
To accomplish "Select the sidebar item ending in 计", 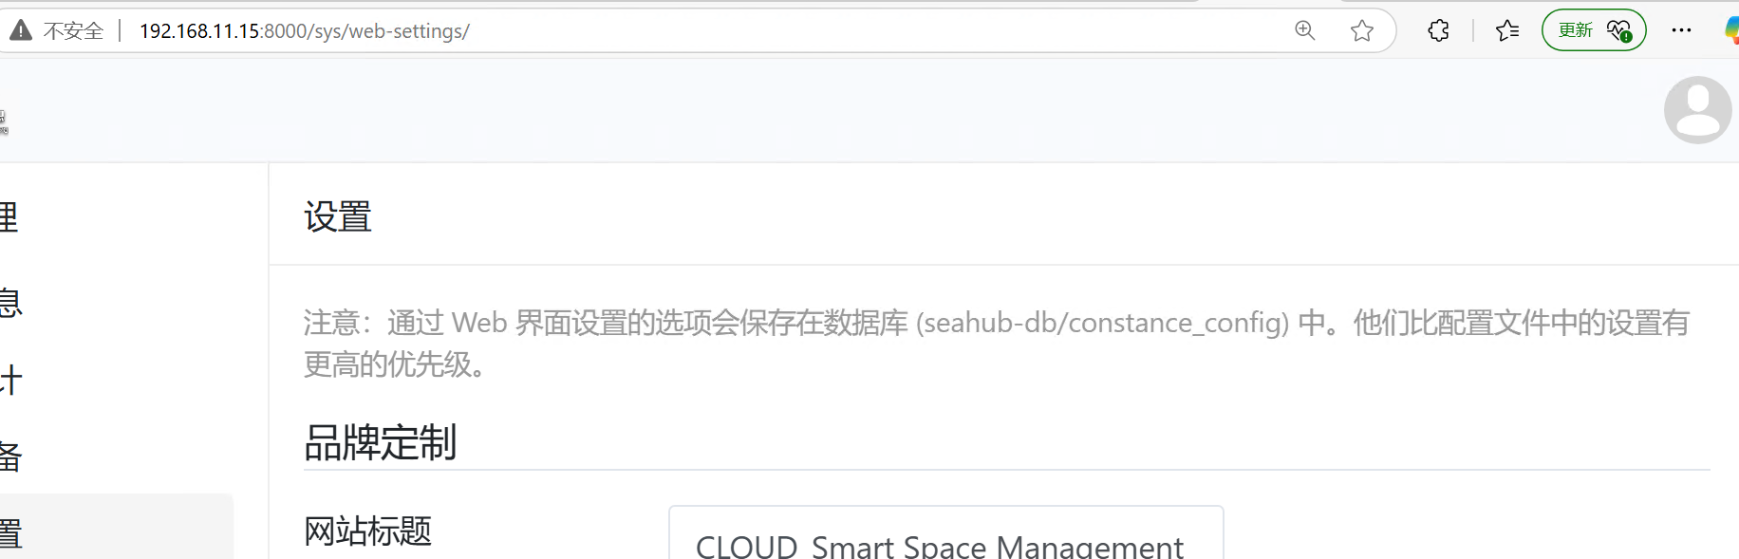I will (x=9, y=380).
